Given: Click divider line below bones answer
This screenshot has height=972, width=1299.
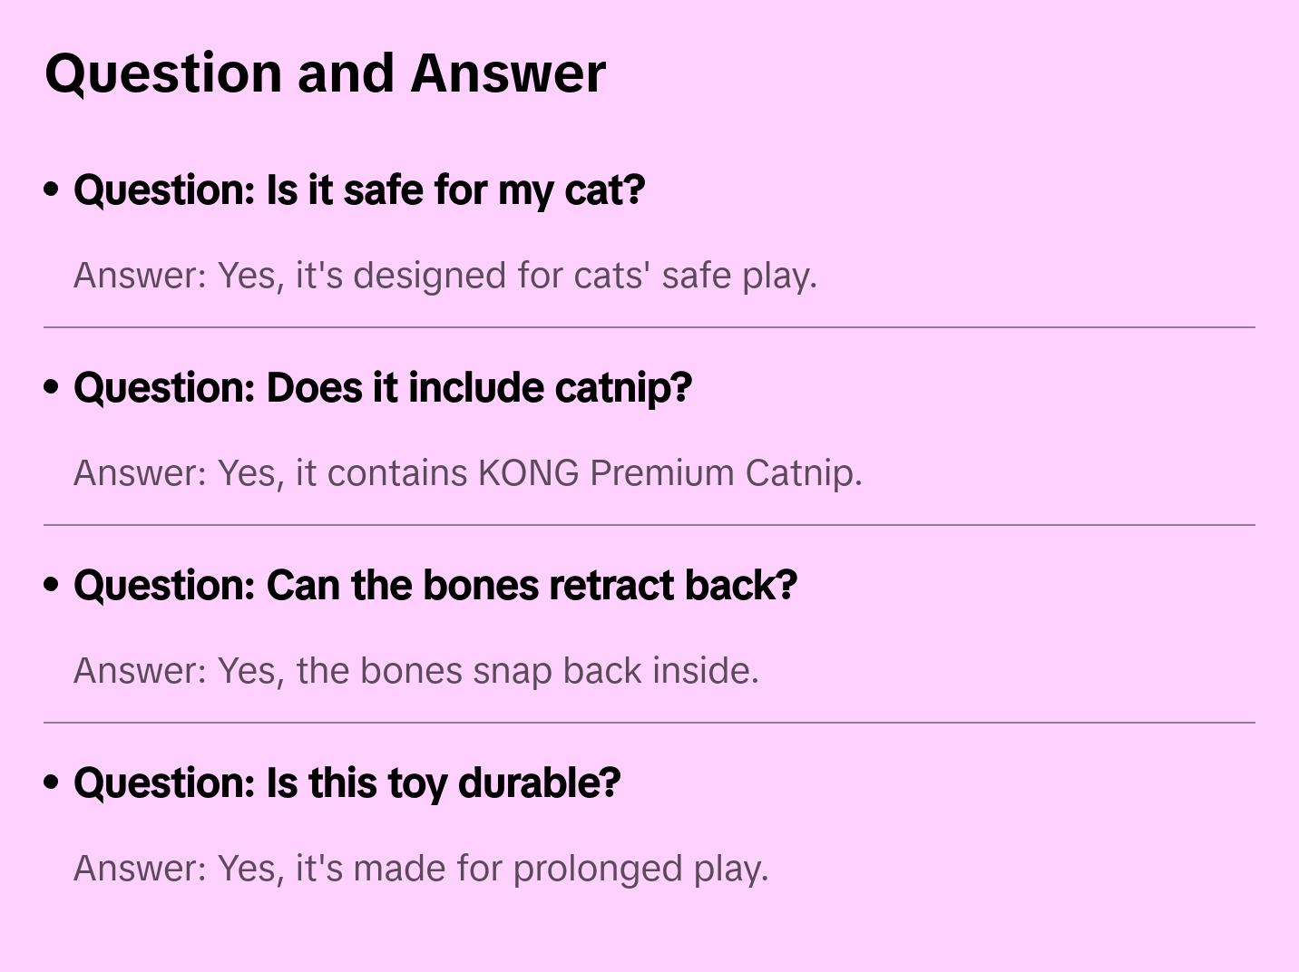Looking at the screenshot, I should click(x=649, y=723).
